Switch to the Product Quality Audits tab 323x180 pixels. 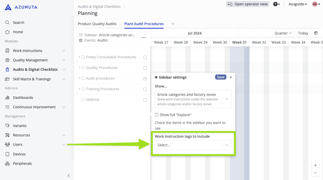tap(97, 24)
